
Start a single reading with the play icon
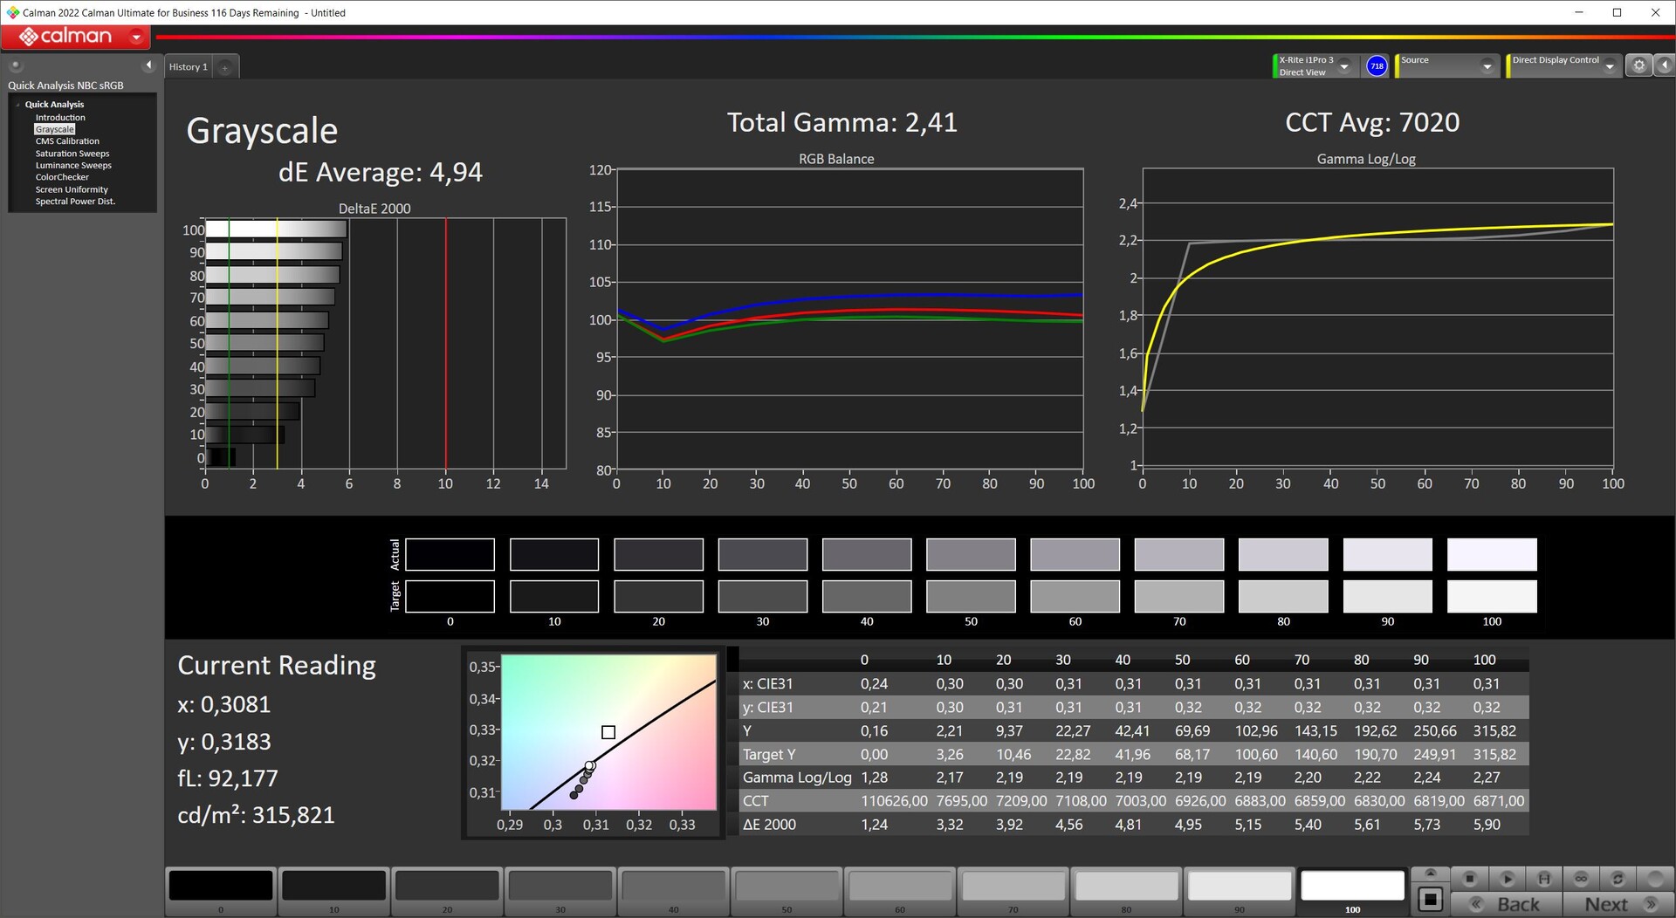pyautogui.click(x=1508, y=878)
